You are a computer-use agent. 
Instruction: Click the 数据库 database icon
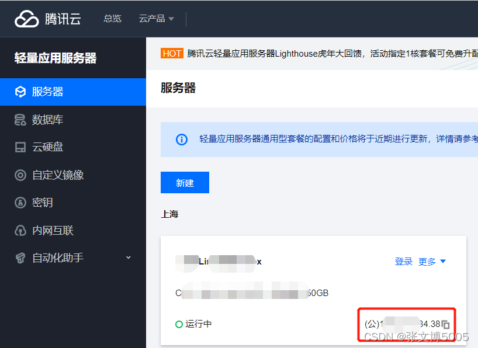pyautogui.click(x=20, y=120)
